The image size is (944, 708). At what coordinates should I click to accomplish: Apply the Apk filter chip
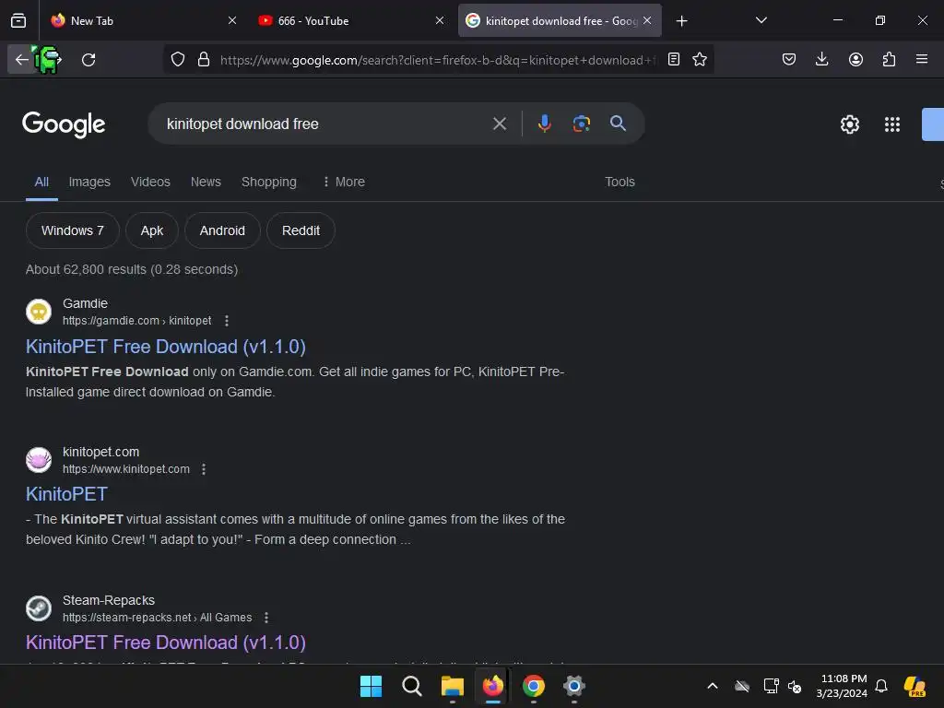pyautogui.click(x=152, y=230)
